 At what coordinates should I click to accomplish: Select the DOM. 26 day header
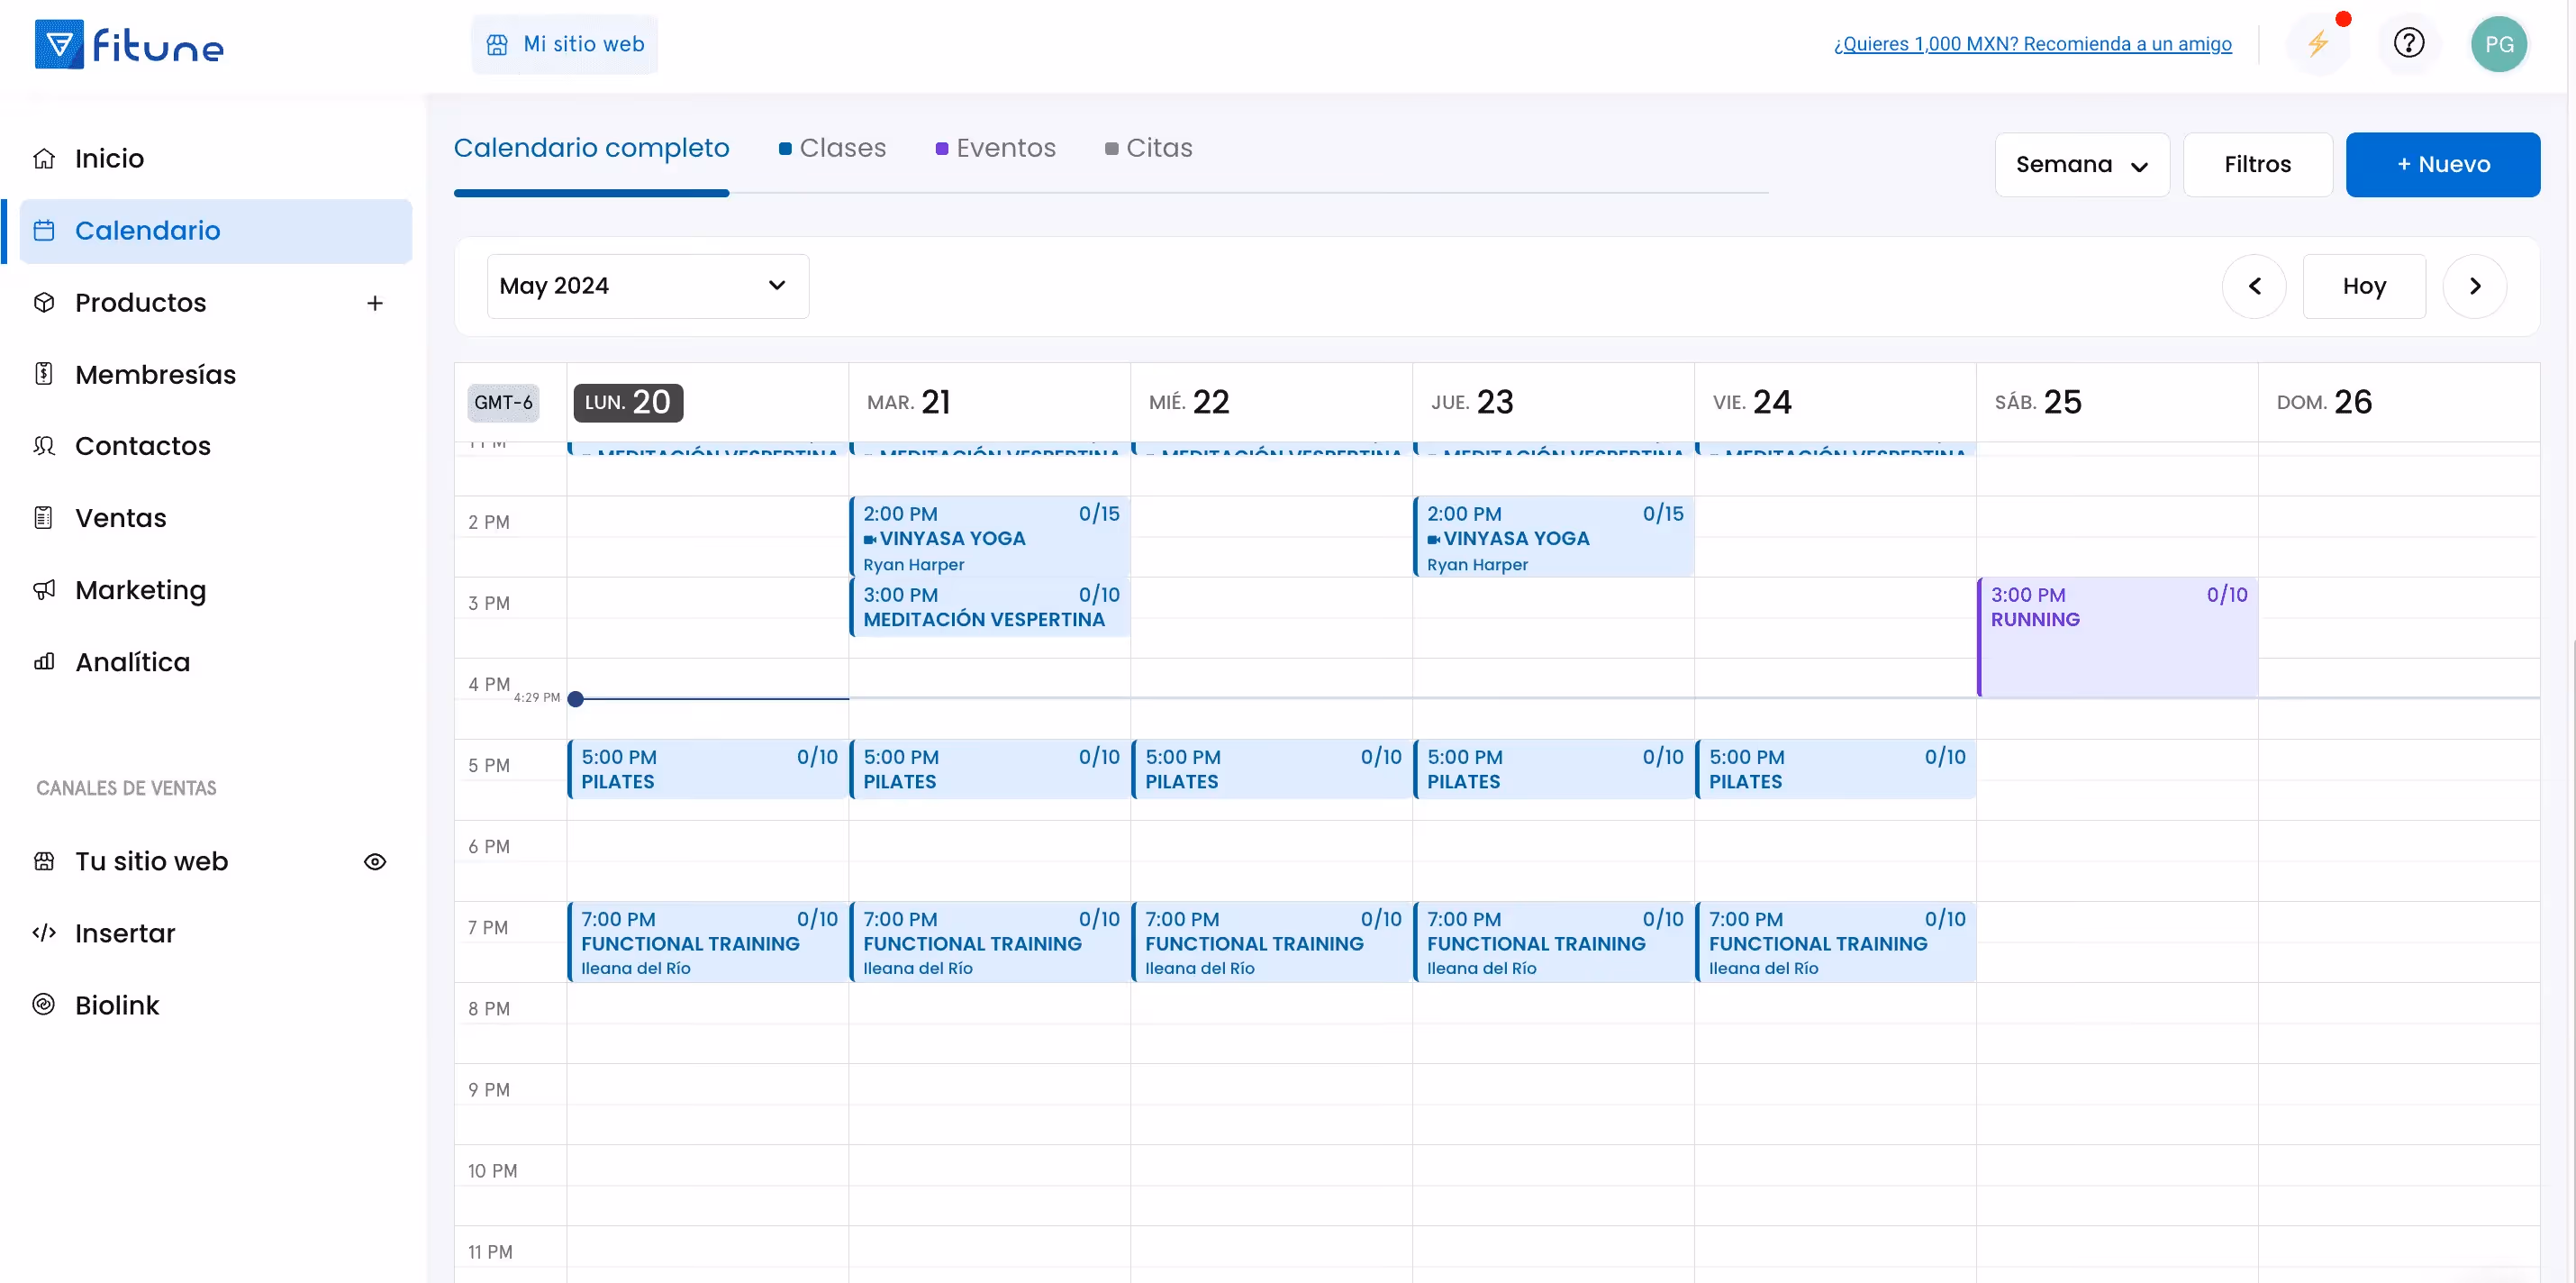pos(2324,402)
